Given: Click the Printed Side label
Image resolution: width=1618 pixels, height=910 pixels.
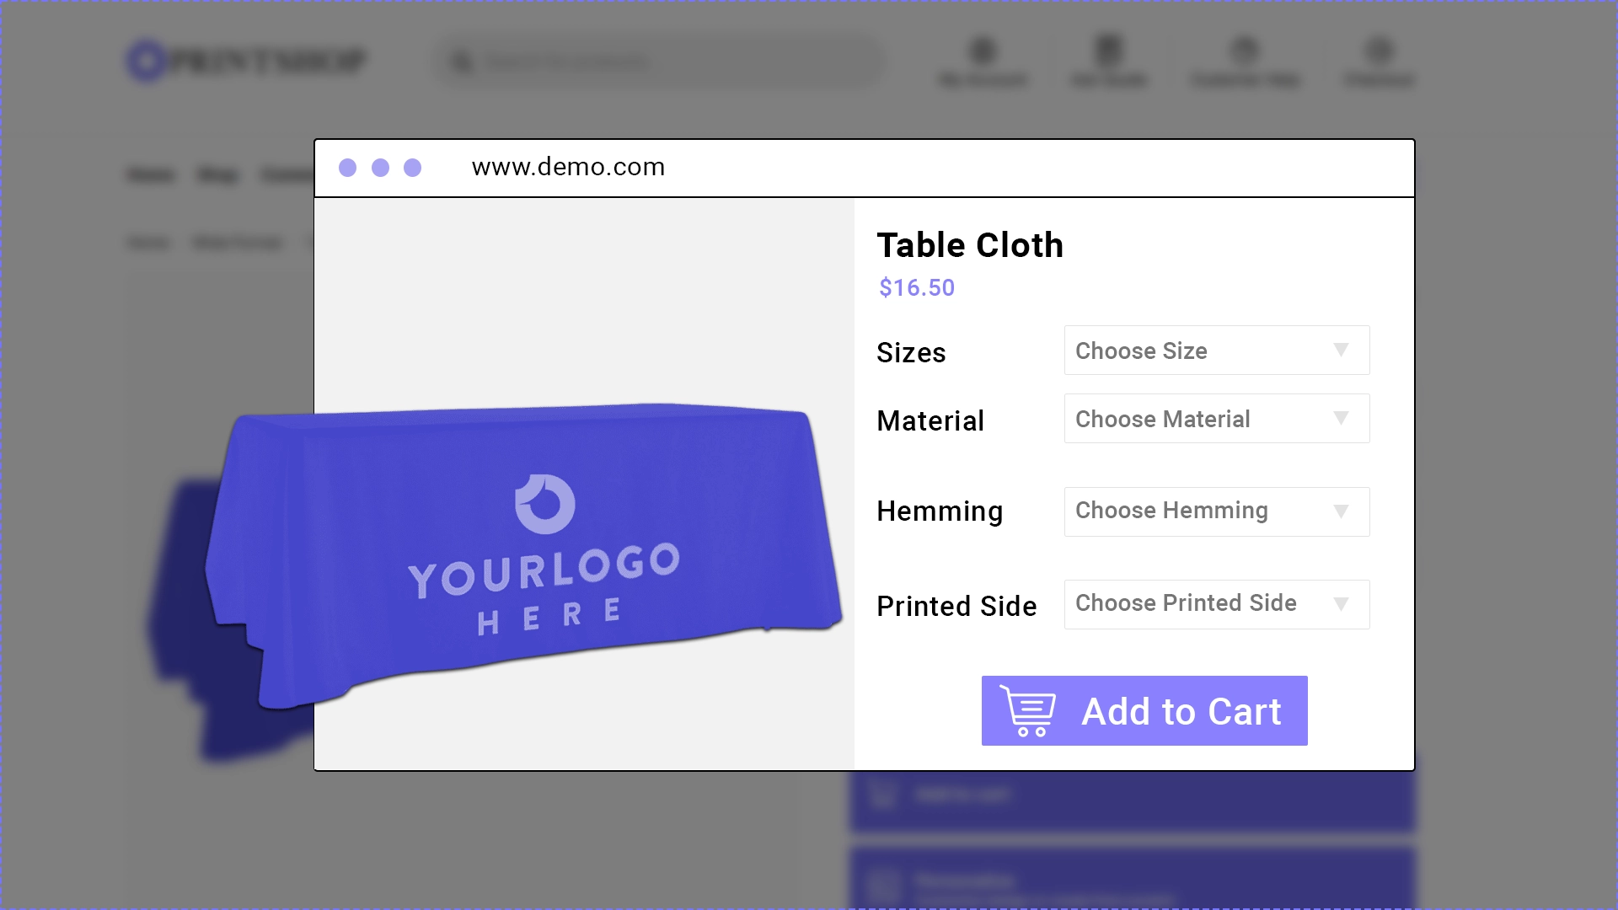Looking at the screenshot, I should click(x=956, y=606).
